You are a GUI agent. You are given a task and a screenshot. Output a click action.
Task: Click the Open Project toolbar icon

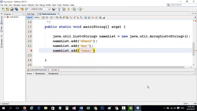pyautogui.click(x=12, y=9)
